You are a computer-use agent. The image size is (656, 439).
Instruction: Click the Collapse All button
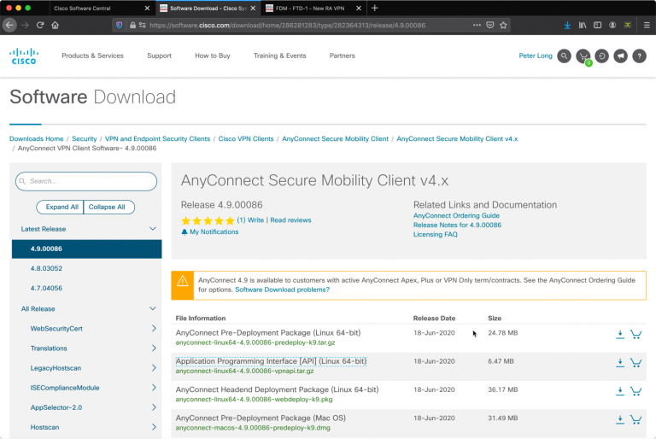[108, 207]
